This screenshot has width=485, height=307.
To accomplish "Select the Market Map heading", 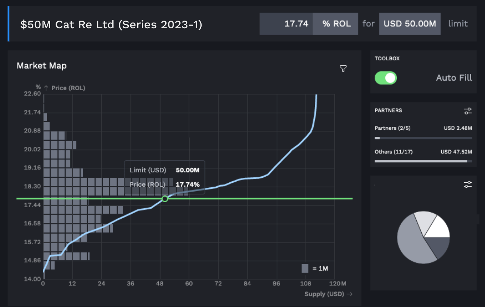I will coord(41,65).
